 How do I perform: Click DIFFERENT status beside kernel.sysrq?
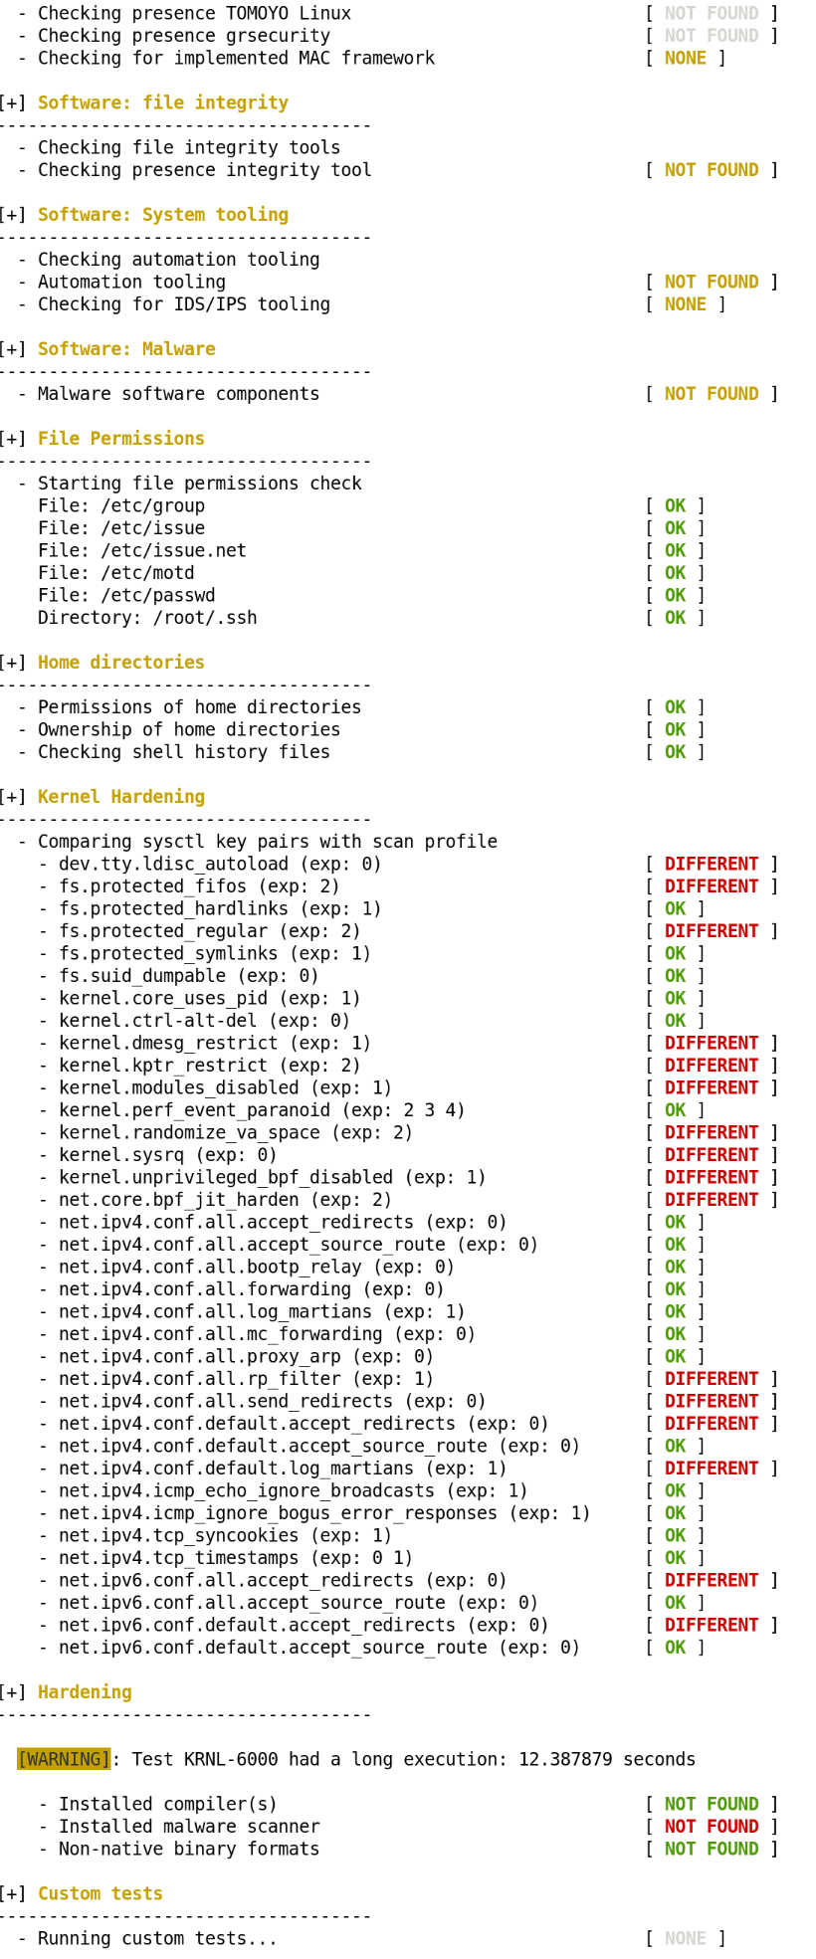[711, 1155]
